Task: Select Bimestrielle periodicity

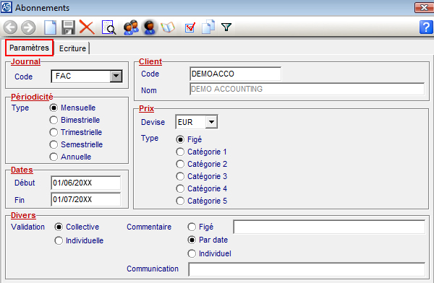Action: [75, 120]
